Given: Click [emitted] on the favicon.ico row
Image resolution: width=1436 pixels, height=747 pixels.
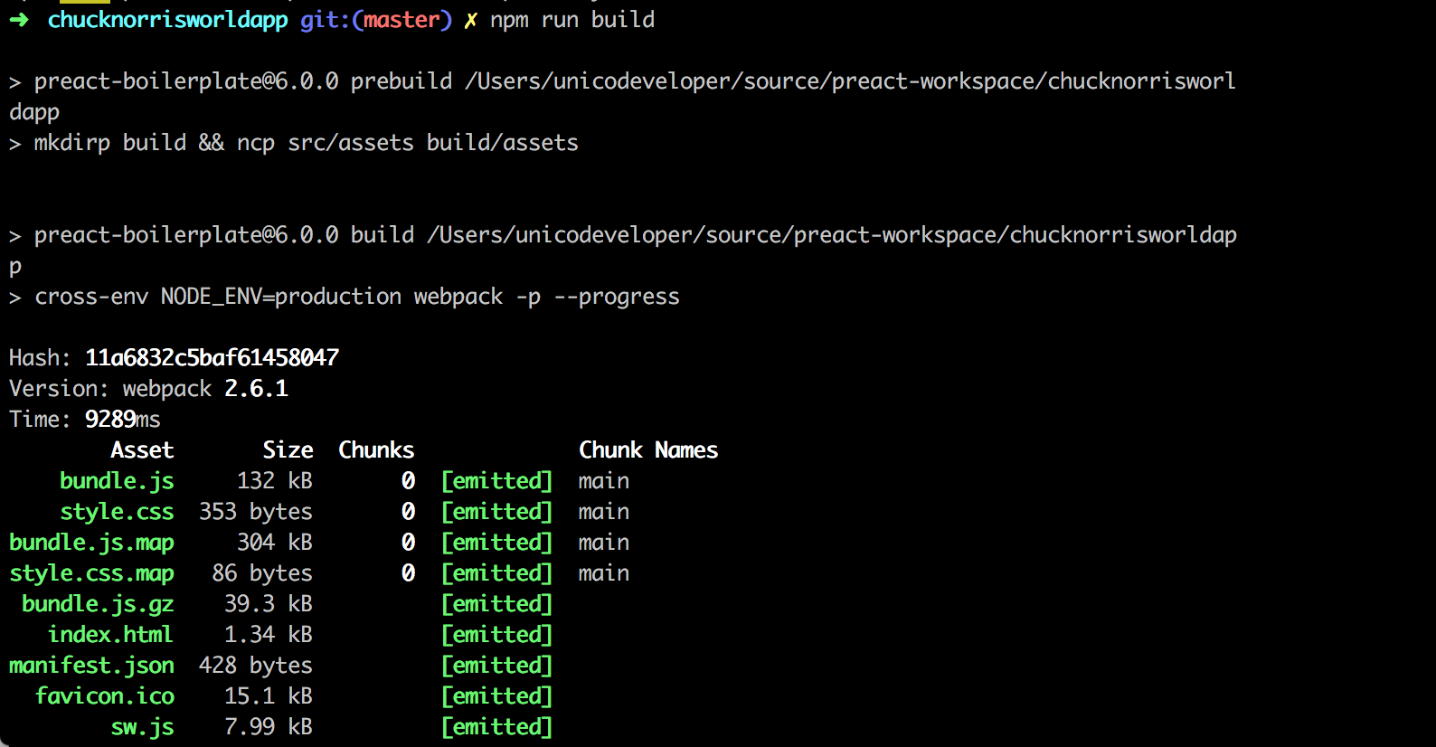Looking at the screenshot, I should pyautogui.click(x=496, y=696).
